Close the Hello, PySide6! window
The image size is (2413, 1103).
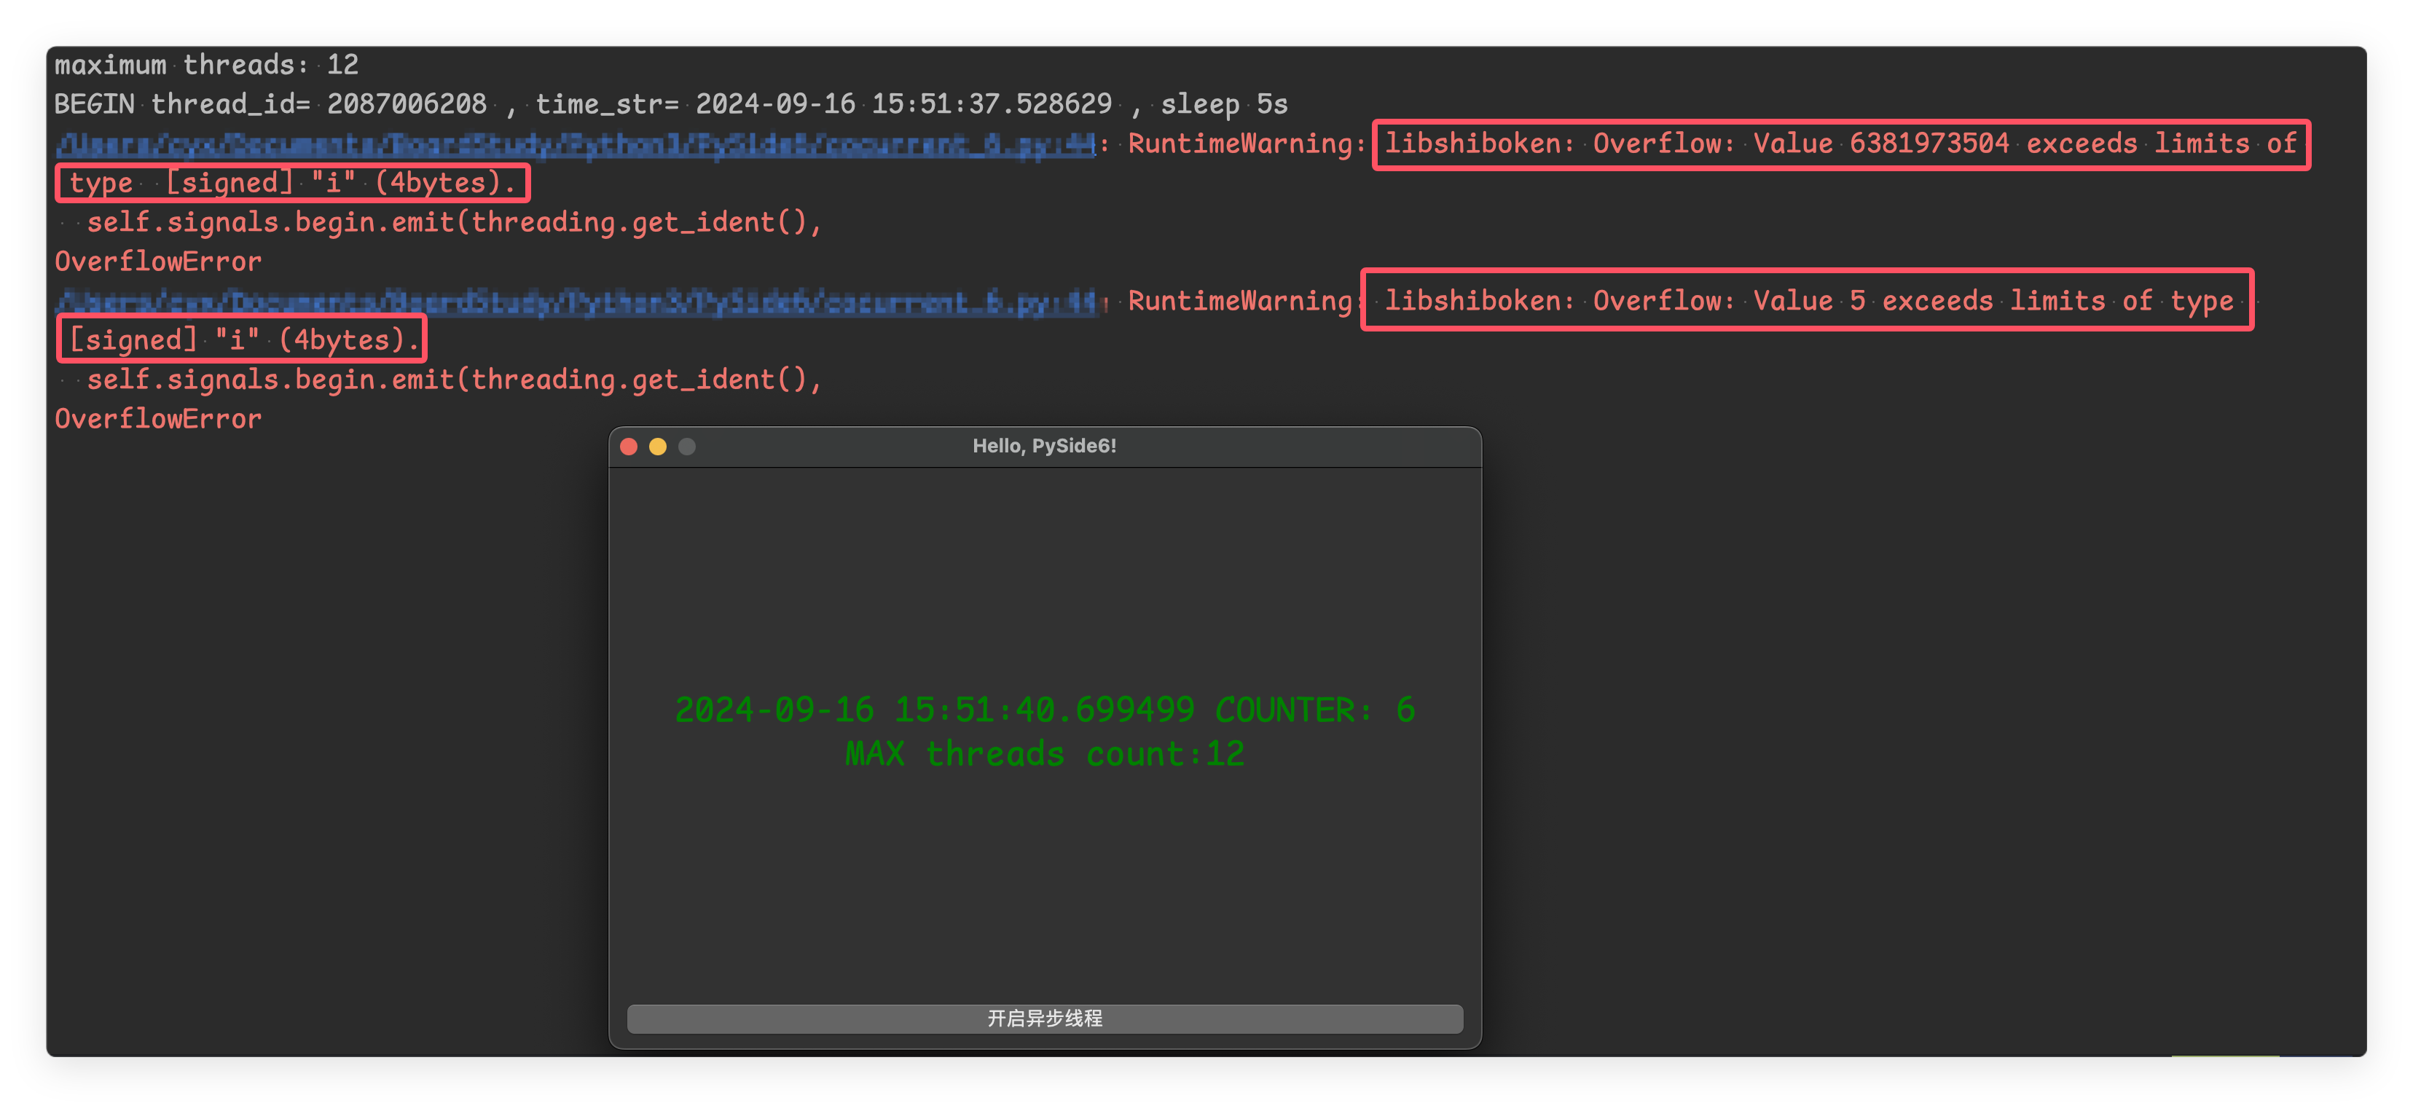pyautogui.click(x=629, y=447)
